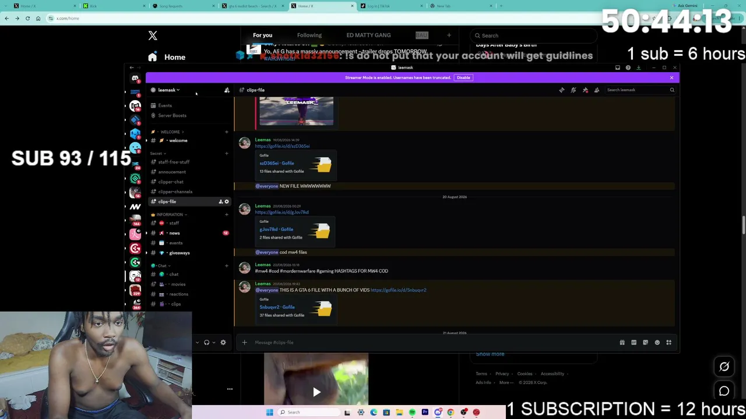
Task: Switch to For you tab on X
Action: tap(262, 35)
